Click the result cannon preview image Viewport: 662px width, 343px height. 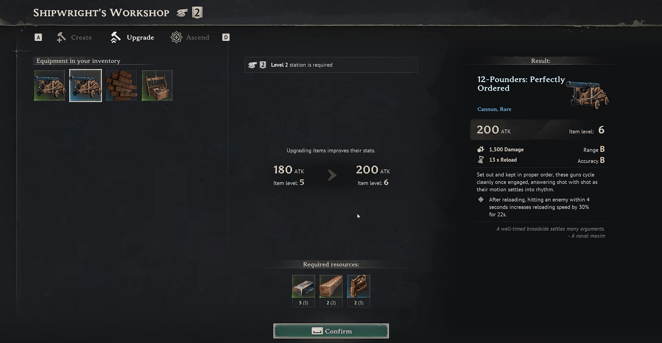tap(587, 94)
